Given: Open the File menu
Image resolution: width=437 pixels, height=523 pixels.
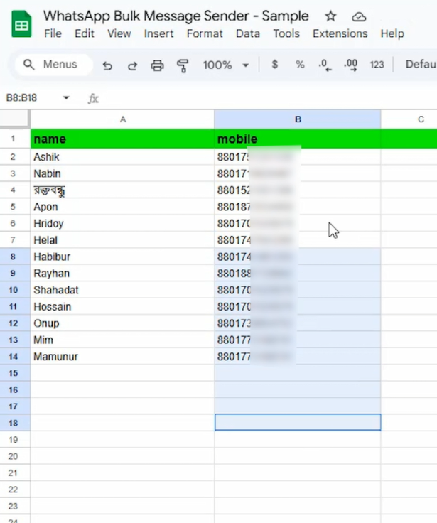Looking at the screenshot, I should click(x=53, y=33).
